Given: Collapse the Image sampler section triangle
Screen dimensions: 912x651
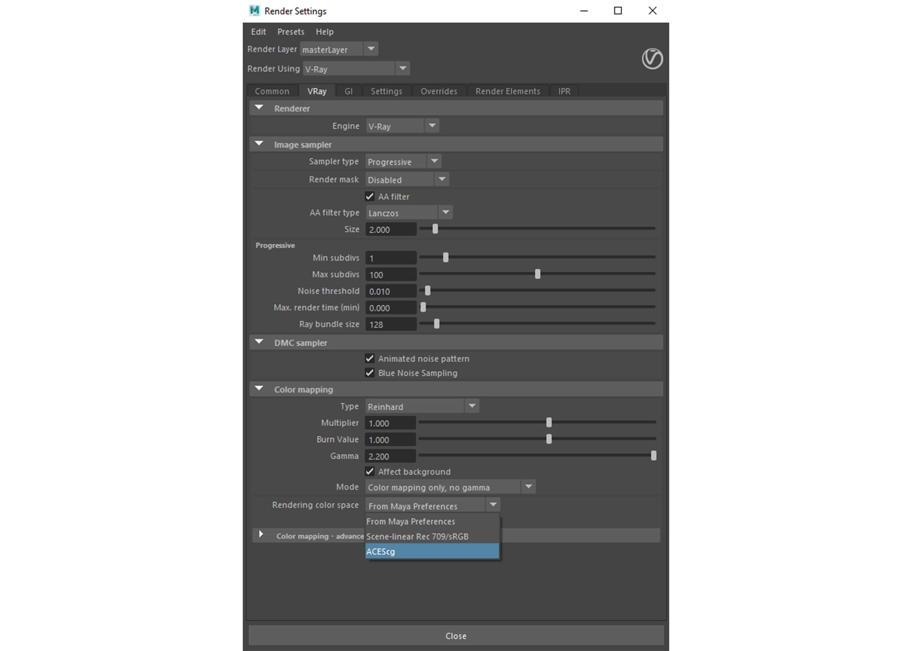Looking at the screenshot, I should pyautogui.click(x=259, y=144).
